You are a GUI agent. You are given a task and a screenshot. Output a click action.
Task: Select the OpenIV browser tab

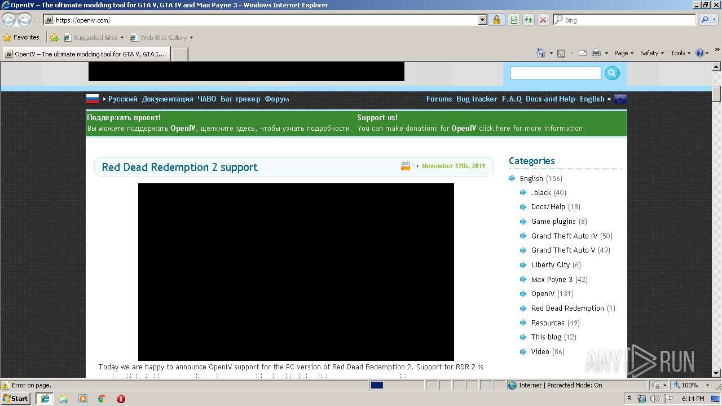click(x=85, y=54)
